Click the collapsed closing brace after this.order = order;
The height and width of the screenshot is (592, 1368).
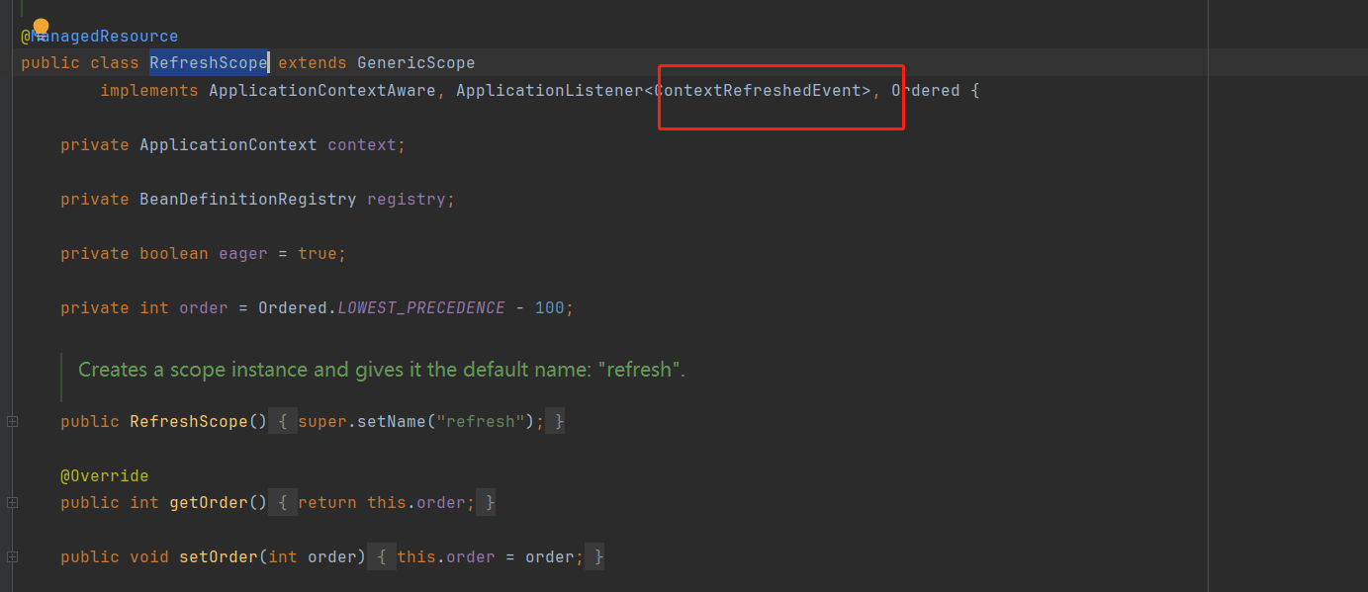[593, 557]
